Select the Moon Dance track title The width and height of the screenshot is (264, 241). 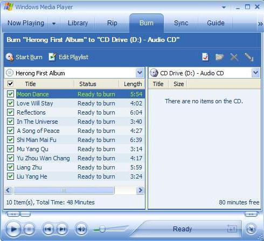[x=33, y=94]
